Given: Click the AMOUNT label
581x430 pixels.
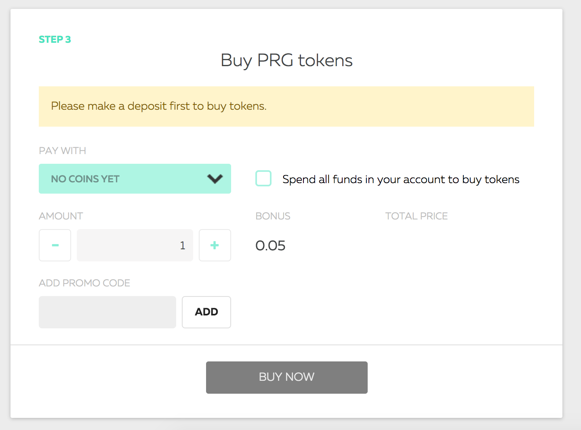Looking at the screenshot, I should 61,216.
